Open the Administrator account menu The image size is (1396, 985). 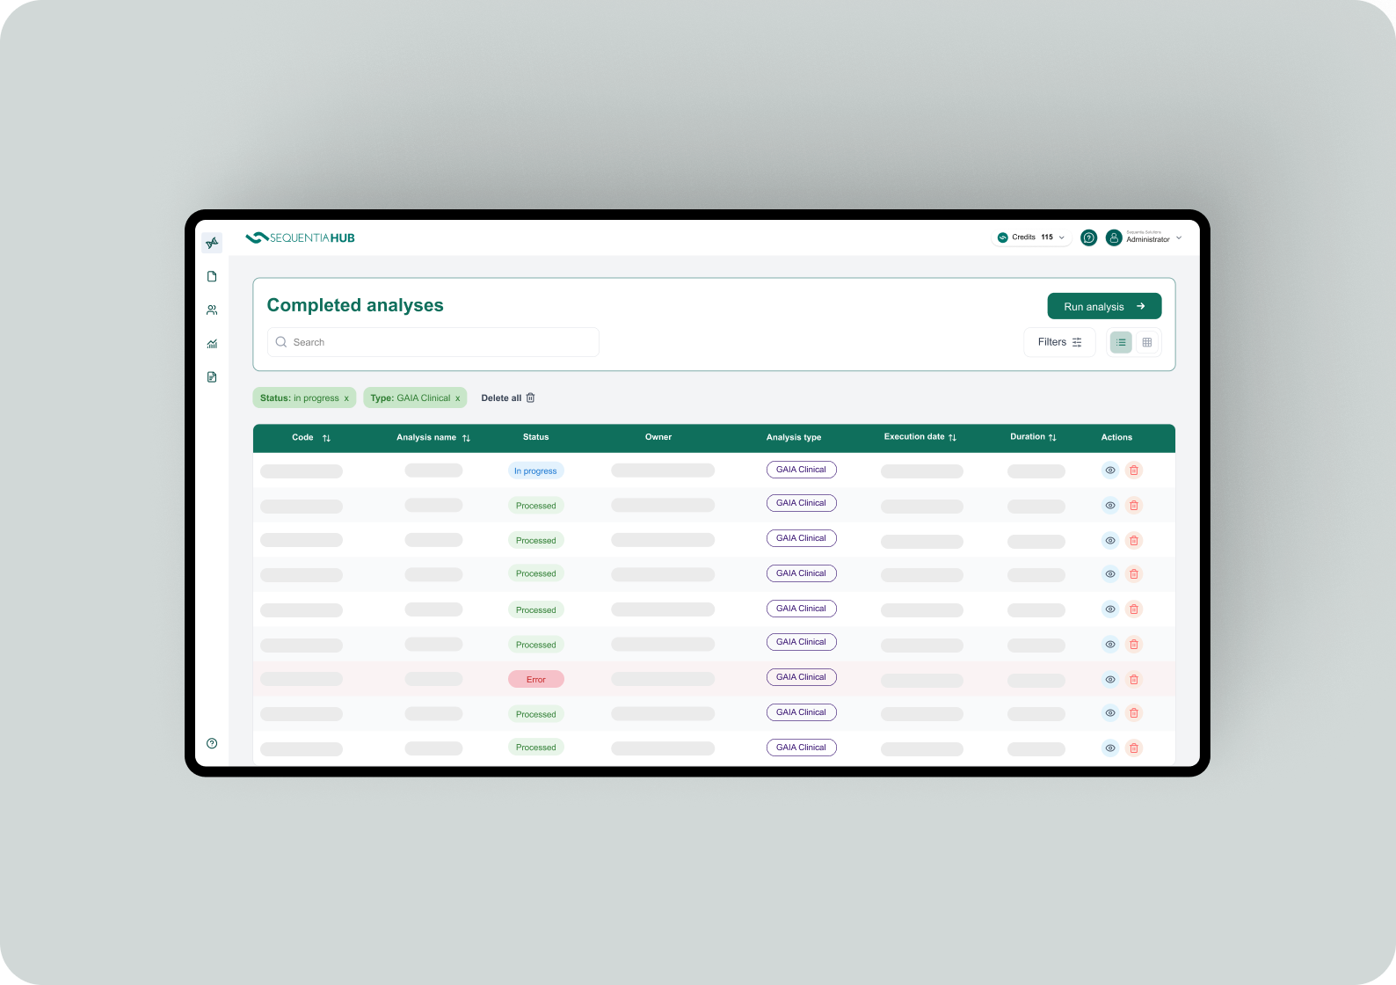coord(1144,237)
